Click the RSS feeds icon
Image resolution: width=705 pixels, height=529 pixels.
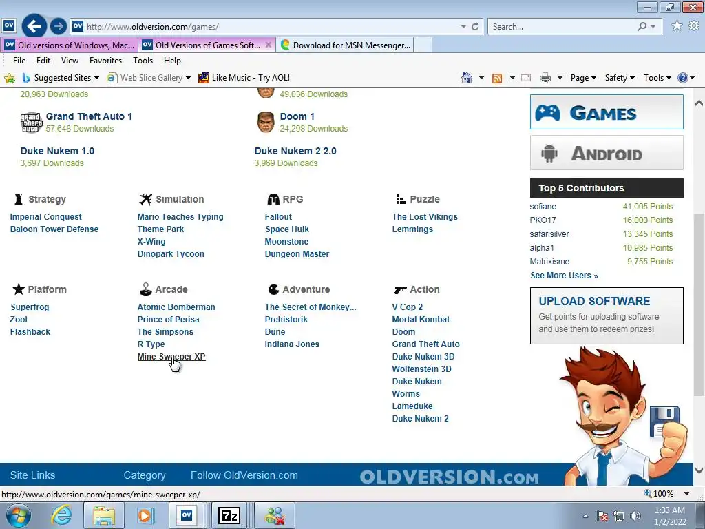497,79
